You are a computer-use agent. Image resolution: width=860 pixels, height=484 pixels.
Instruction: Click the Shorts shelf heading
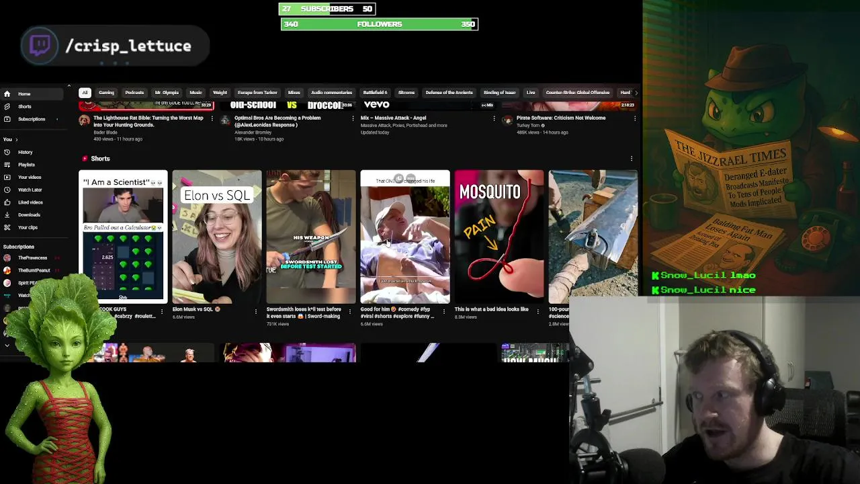pos(100,159)
